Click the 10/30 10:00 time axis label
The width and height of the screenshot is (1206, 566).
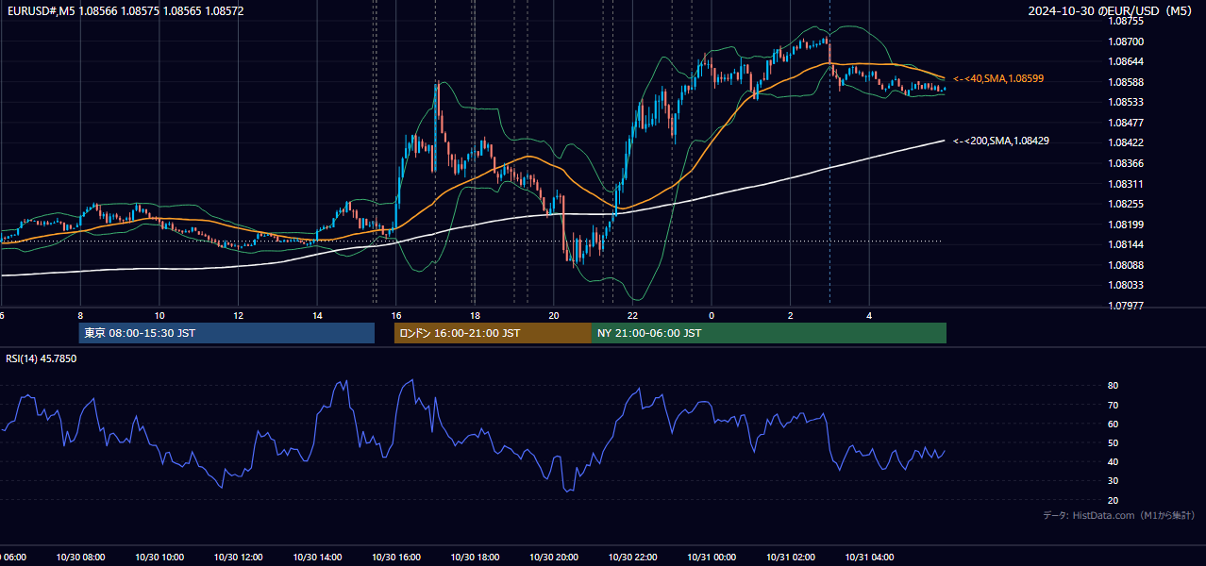159,558
